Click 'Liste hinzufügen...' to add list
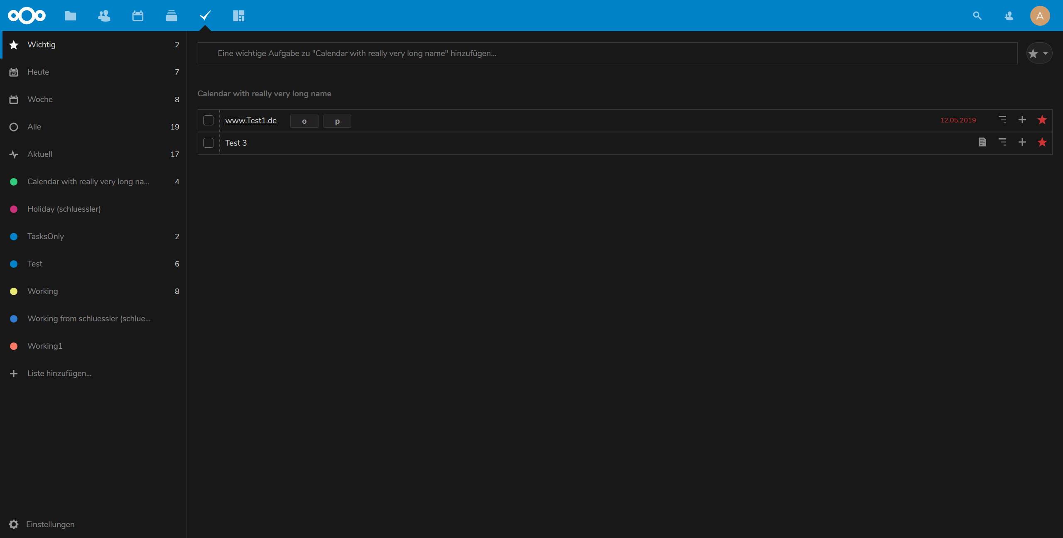The image size is (1063, 538). (93, 373)
